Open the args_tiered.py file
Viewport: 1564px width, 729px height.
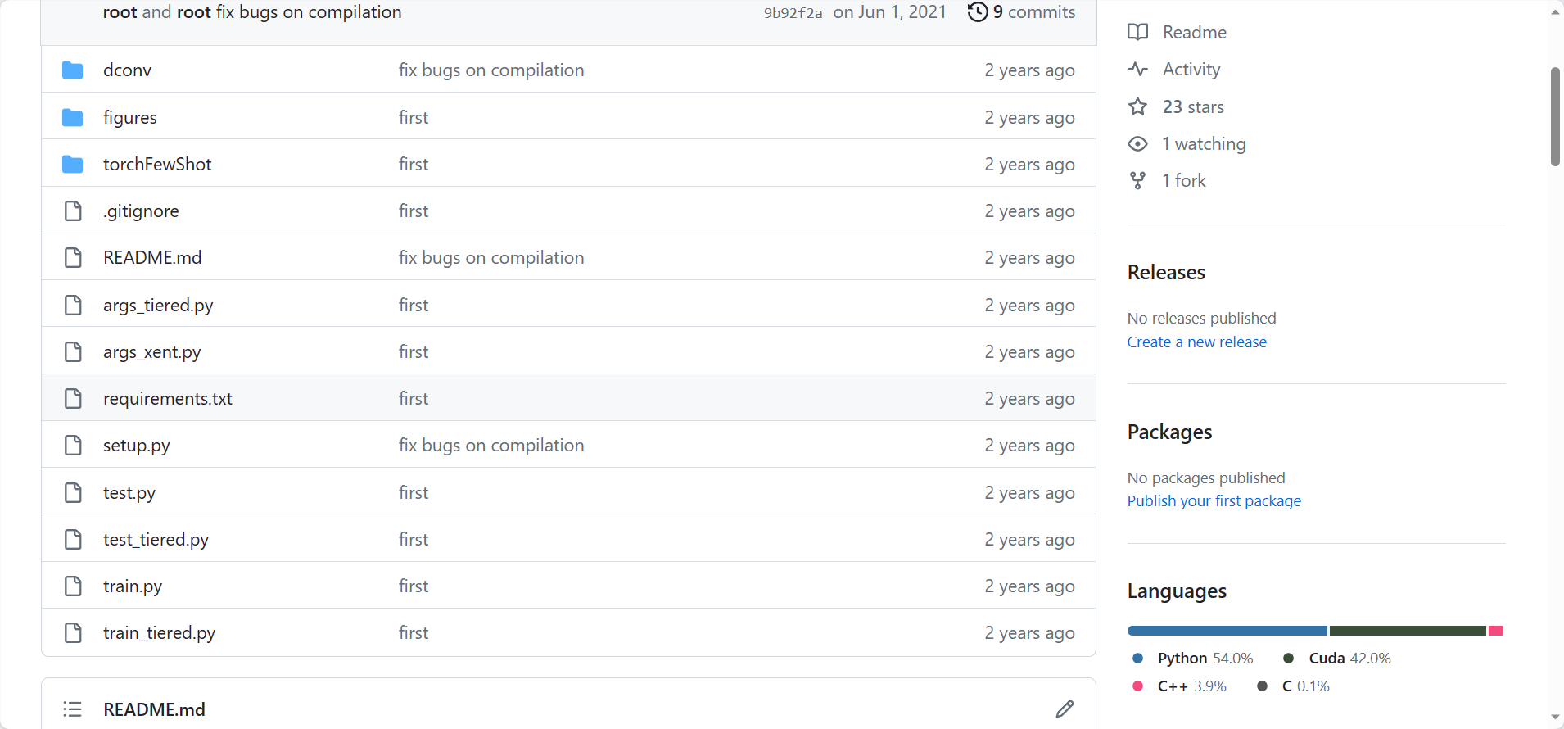158,306
